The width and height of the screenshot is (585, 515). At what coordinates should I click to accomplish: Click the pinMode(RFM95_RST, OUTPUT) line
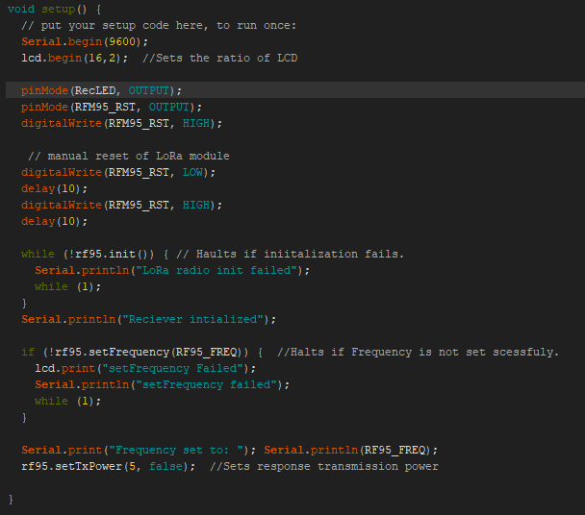coord(112,107)
